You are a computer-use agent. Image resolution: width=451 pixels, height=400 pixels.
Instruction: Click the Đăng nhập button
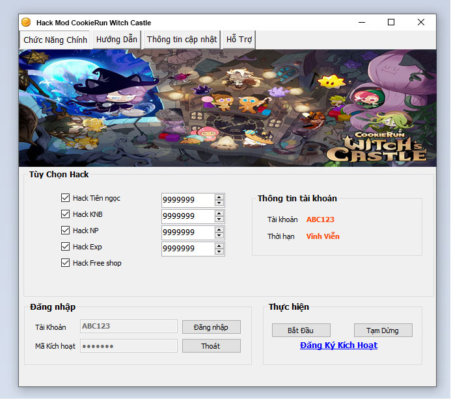pyautogui.click(x=211, y=327)
